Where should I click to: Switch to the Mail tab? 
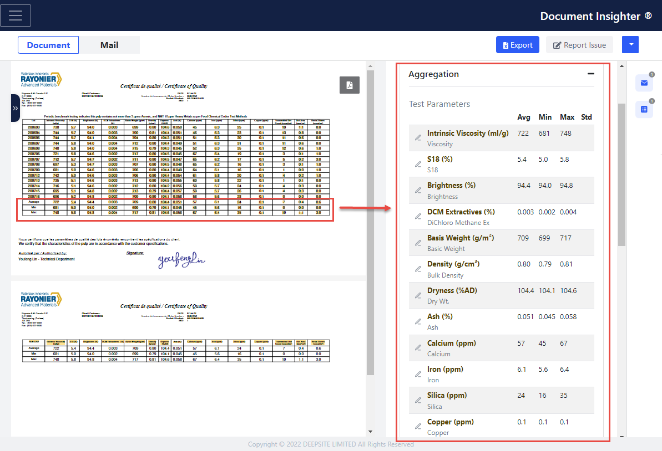[109, 45]
